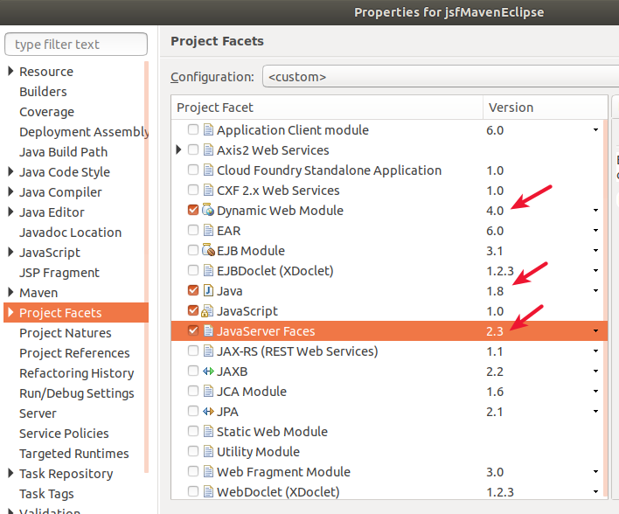Click the Application Client module document icon
This screenshot has width=619, height=514.
tap(208, 130)
